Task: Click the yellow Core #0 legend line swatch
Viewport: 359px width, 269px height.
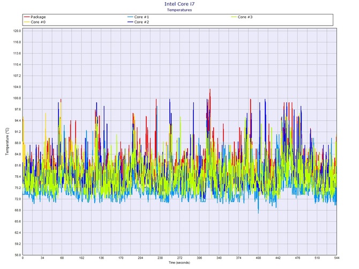Action: tap(27, 22)
